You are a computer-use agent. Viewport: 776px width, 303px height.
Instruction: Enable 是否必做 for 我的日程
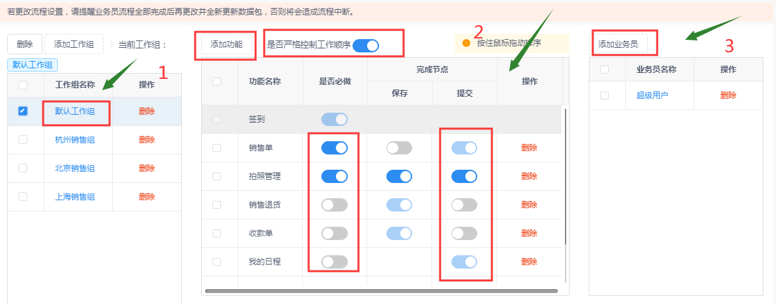coord(335,262)
